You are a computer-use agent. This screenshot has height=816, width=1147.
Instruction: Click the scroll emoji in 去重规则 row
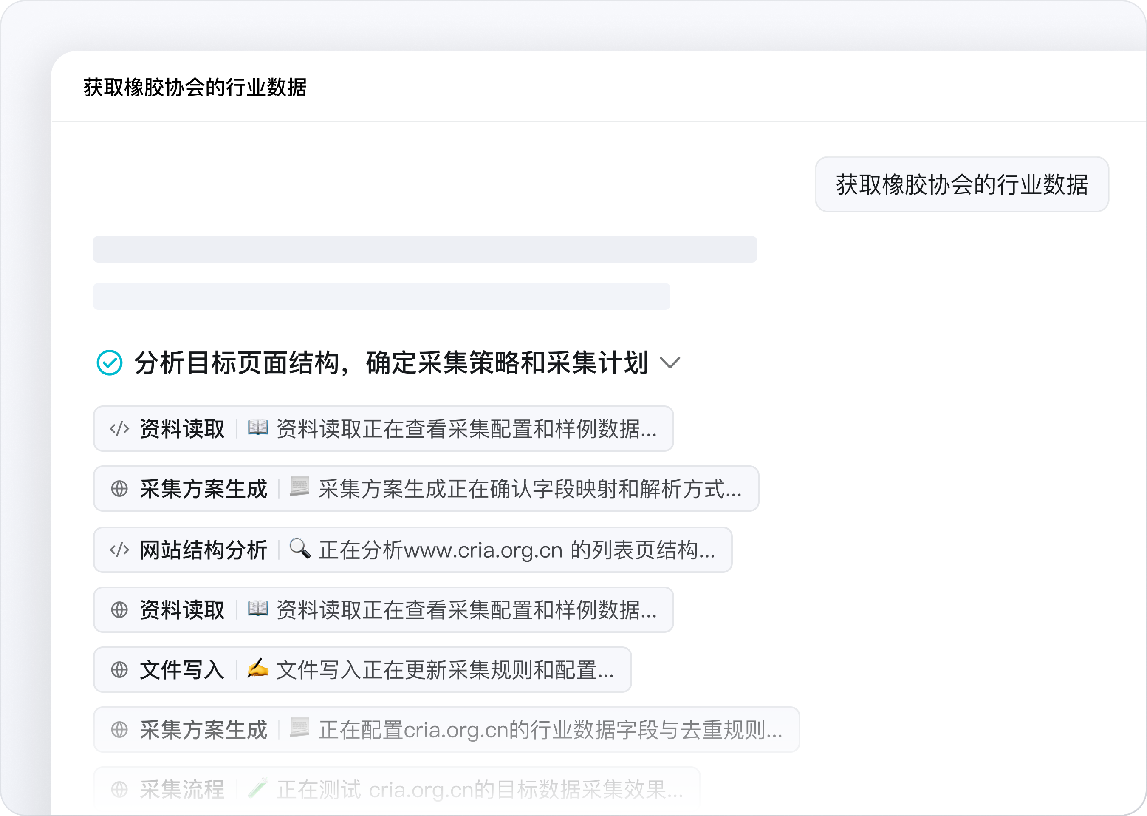(300, 728)
